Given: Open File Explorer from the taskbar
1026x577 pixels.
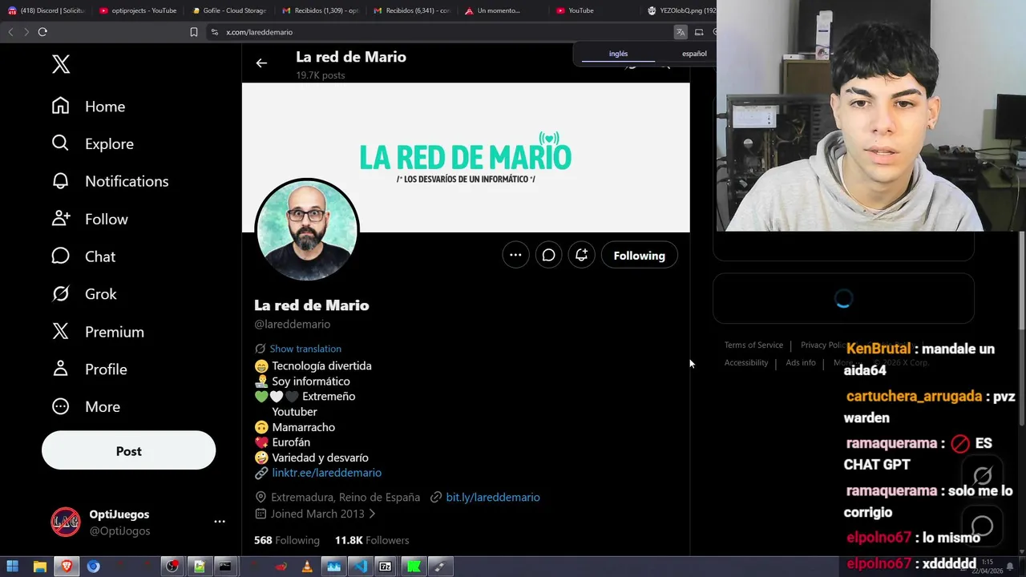Looking at the screenshot, I should (x=39, y=567).
